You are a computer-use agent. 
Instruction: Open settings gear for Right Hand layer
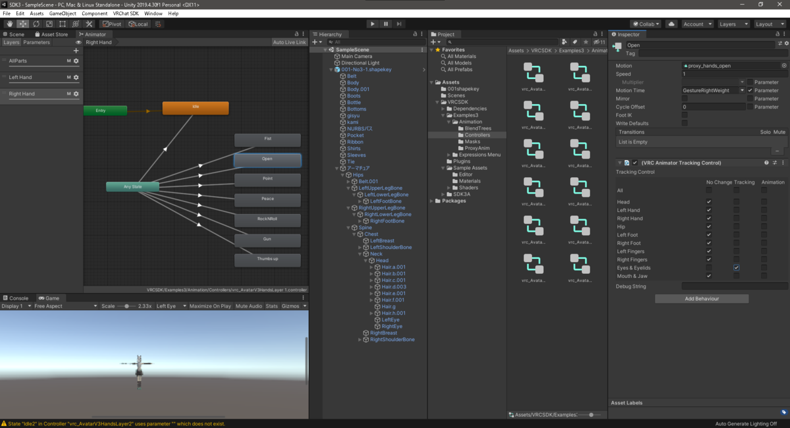pyautogui.click(x=76, y=94)
